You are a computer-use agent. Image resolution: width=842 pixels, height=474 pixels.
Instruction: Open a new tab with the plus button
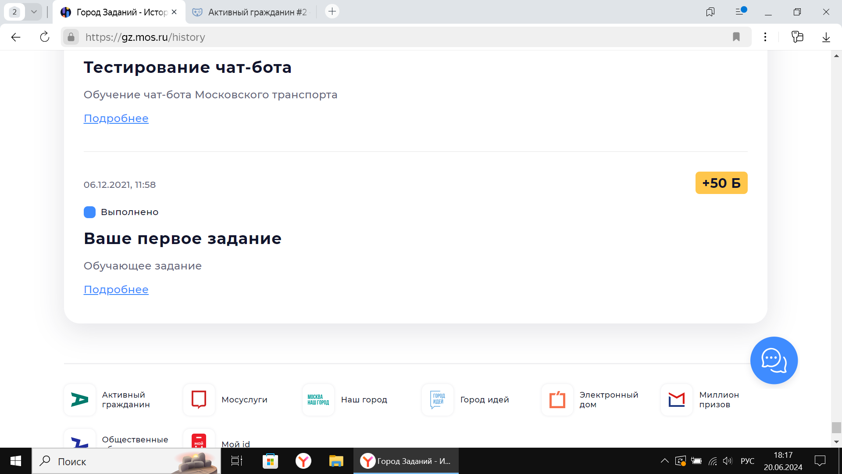332,11
